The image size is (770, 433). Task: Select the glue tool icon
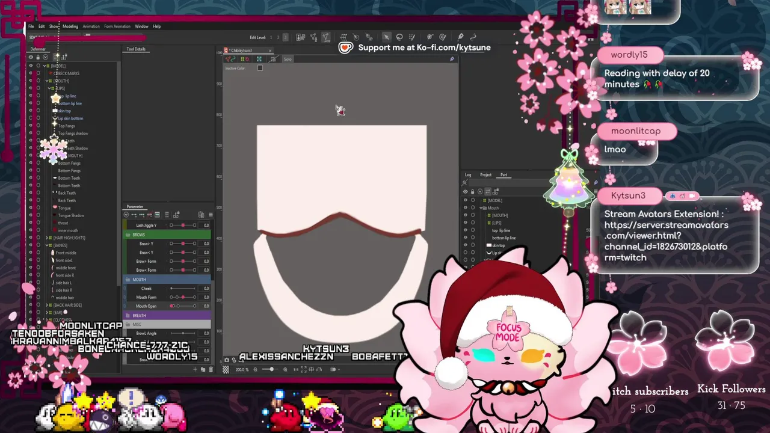(x=369, y=37)
